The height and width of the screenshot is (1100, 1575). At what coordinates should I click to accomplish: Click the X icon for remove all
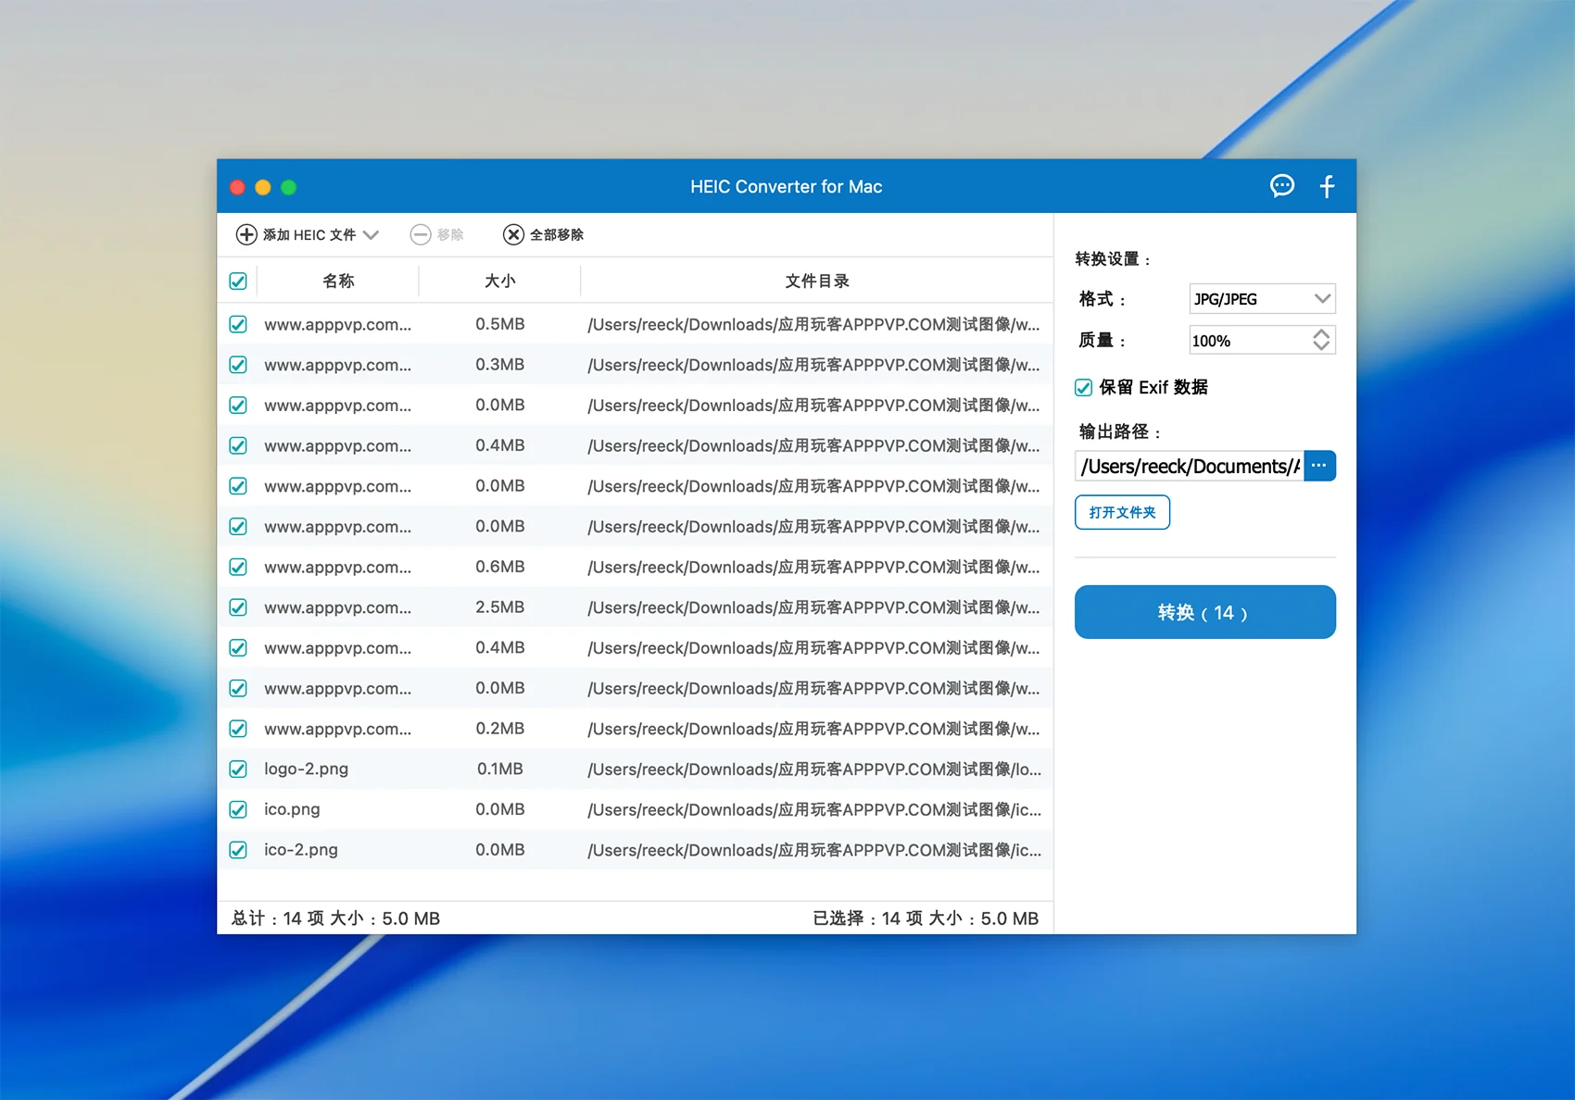point(513,235)
